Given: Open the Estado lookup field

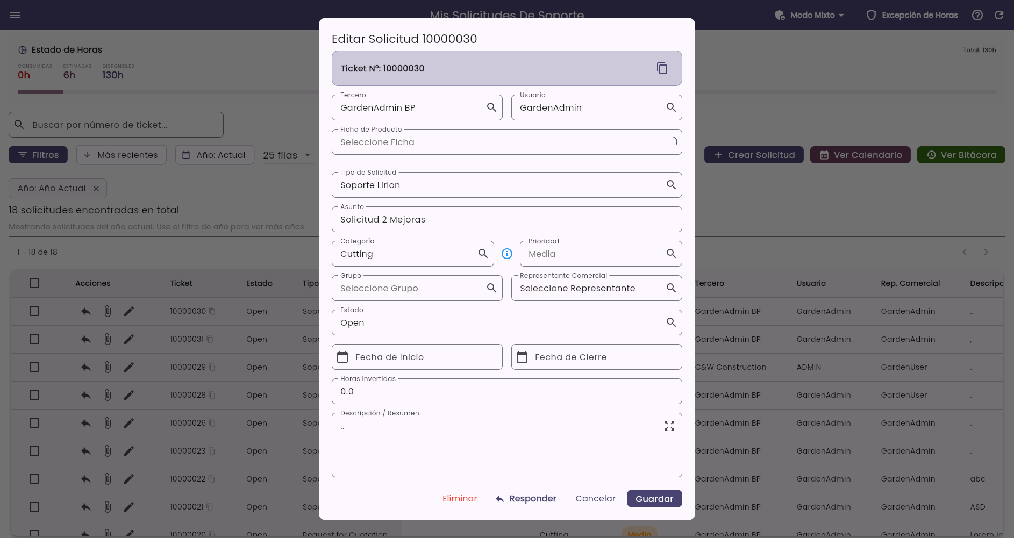Looking at the screenshot, I should click(x=507, y=322).
